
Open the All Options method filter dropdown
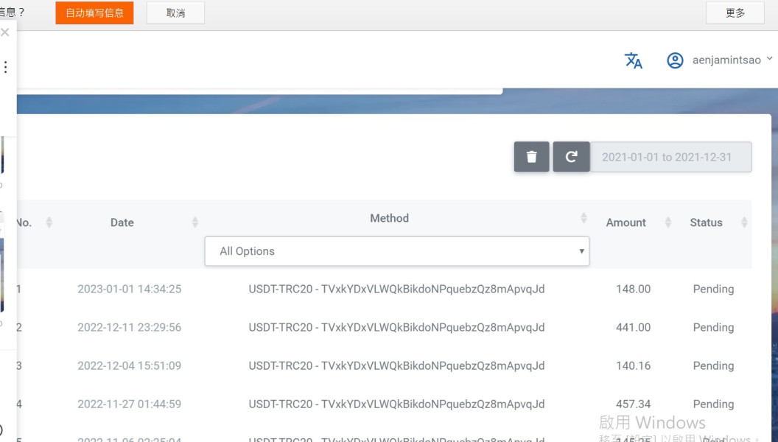point(397,251)
